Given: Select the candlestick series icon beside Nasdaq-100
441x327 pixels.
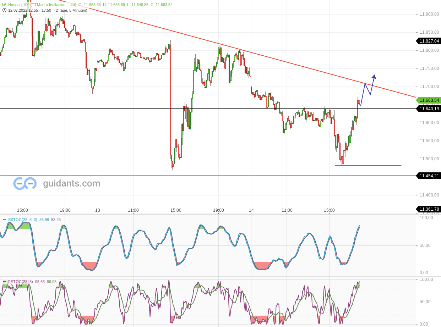Looking at the screenshot, I should (4, 5).
